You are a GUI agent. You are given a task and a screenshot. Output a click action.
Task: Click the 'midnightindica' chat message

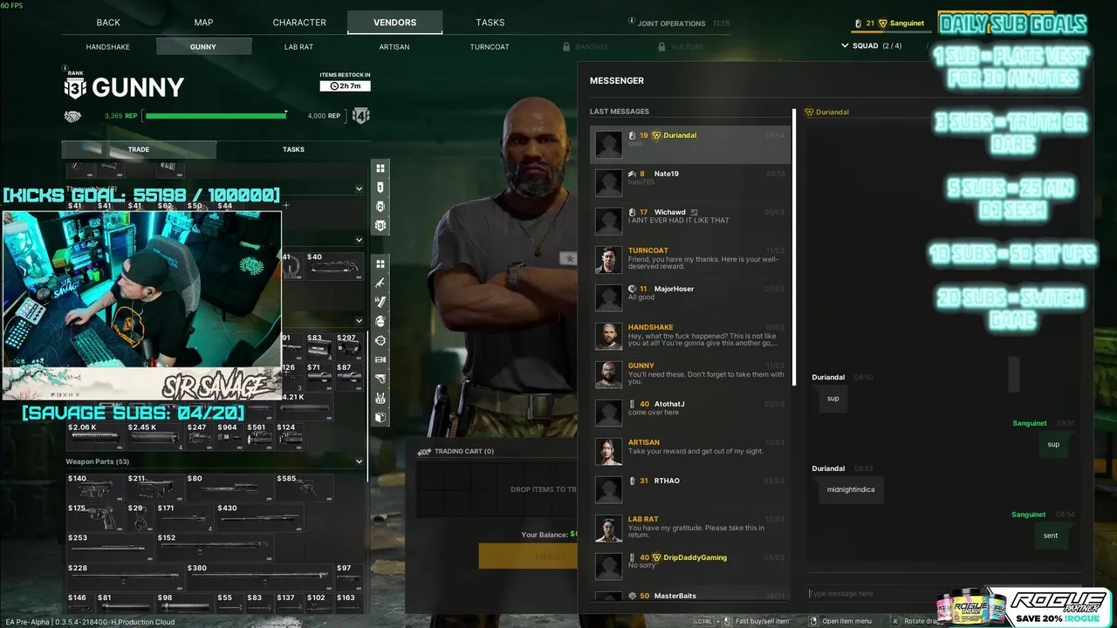pos(851,489)
